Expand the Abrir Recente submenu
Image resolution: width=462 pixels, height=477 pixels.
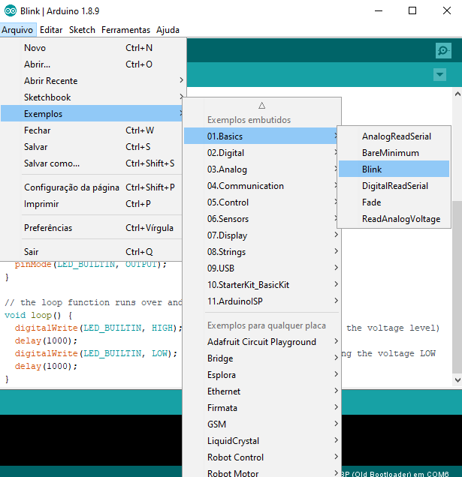[92, 80]
